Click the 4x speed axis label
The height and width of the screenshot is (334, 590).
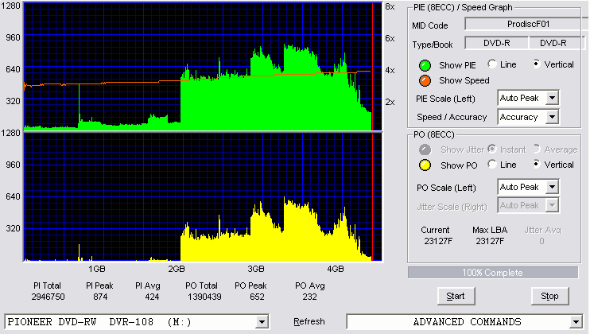[390, 70]
